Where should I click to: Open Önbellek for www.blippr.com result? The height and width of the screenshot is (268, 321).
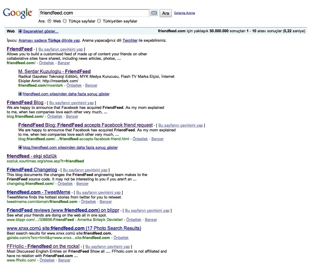click(134, 220)
